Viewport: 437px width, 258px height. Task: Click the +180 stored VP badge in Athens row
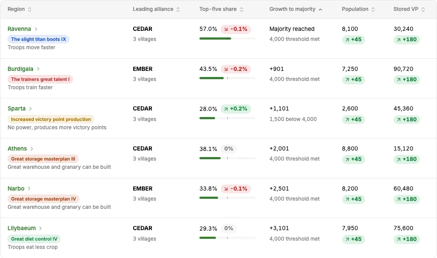tap(407, 159)
